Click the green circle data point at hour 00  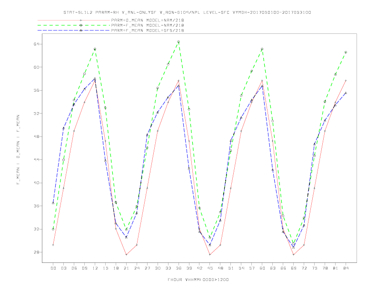click(x=53, y=229)
